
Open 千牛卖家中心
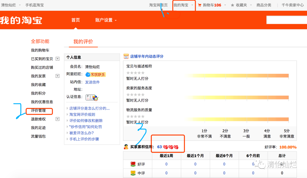click(293, 5)
